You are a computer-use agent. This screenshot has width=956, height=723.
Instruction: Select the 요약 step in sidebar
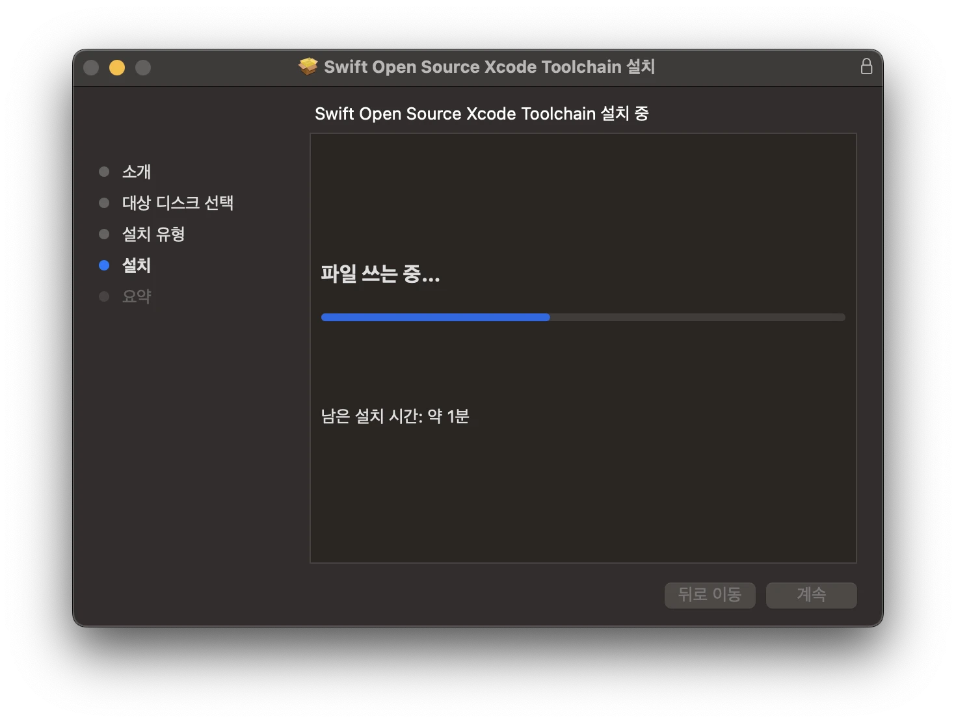pos(137,296)
